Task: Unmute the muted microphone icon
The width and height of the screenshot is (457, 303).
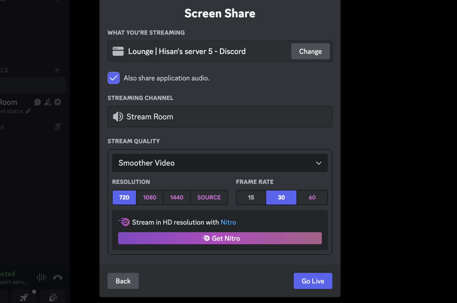Action: coord(57,126)
